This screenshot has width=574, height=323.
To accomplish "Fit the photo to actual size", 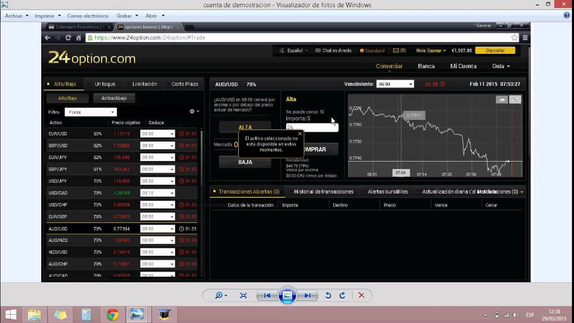I will pos(244,295).
